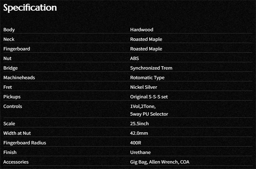
Task: Click the Urethane finish value
Action: tap(140, 153)
